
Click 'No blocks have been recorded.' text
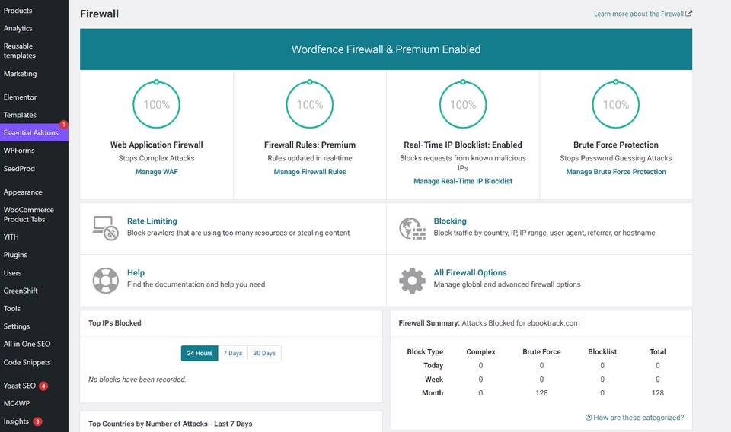tap(137, 380)
